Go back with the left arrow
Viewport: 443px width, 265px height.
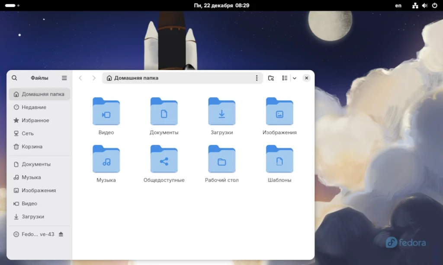click(x=80, y=78)
